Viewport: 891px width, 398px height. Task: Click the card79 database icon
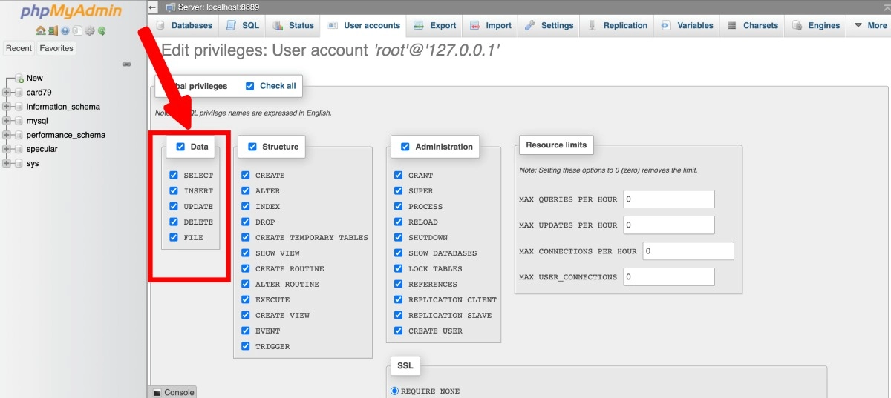(18, 93)
